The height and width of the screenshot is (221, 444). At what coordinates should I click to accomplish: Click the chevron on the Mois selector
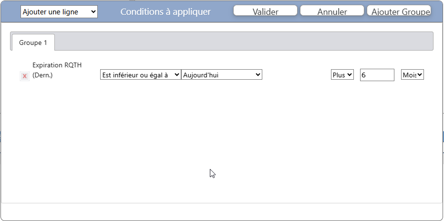point(420,75)
